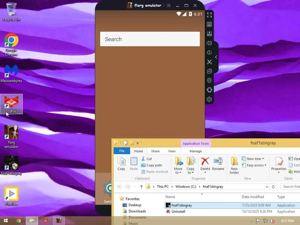
Task: Open the Quick Access Toolbar customize dropdown
Action: pos(137,143)
